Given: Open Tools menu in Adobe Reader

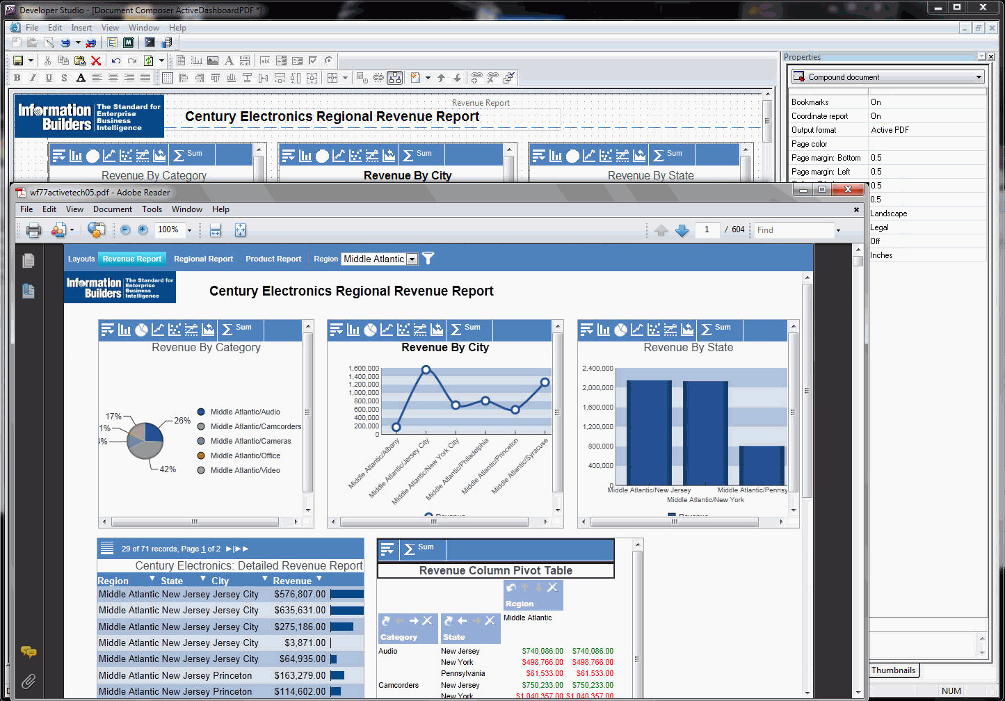Looking at the screenshot, I should click(152, 209).
